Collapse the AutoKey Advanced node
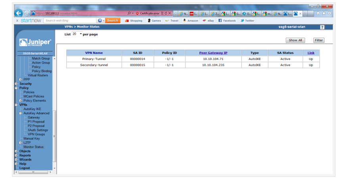Viewport: 339px width, 180px height. pyautogui.click(x=20, y=113)
